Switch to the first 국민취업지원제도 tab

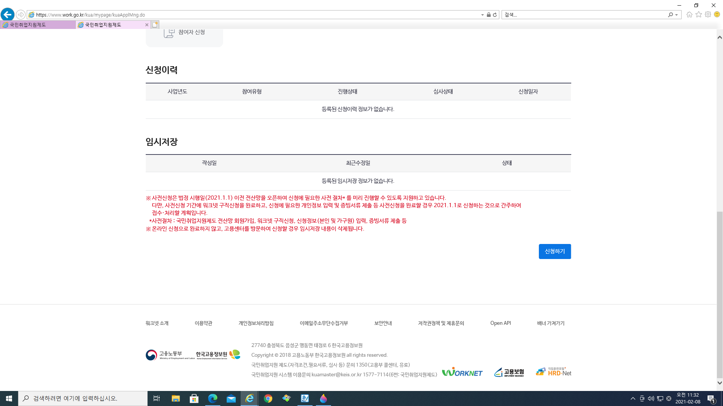point(38,25)
